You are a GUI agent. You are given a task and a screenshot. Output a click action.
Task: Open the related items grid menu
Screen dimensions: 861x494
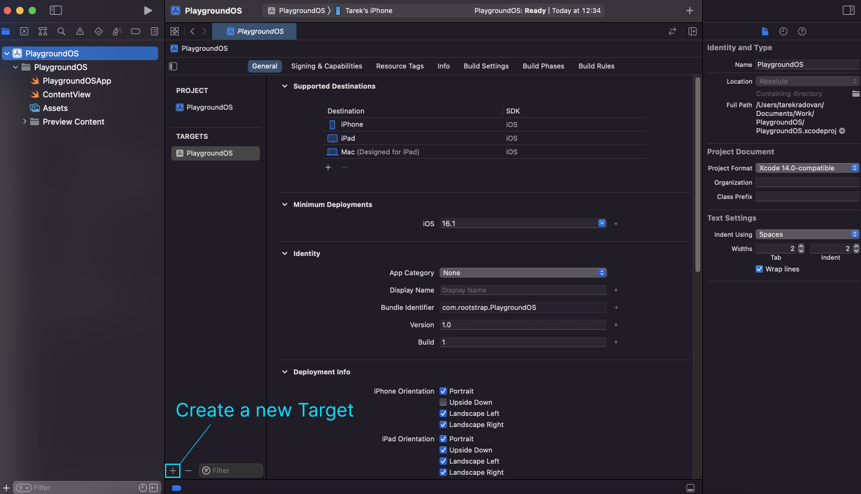click(174, 31)
